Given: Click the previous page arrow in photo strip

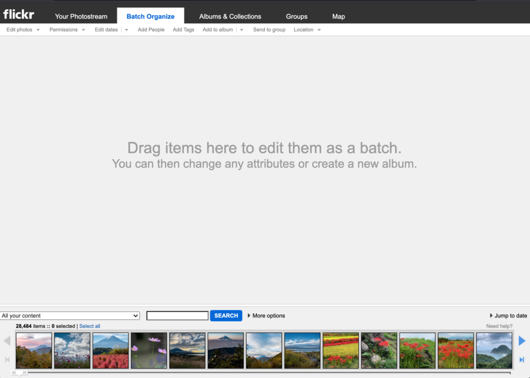Looking at the screenshot, I should click(x=7, y=341).
